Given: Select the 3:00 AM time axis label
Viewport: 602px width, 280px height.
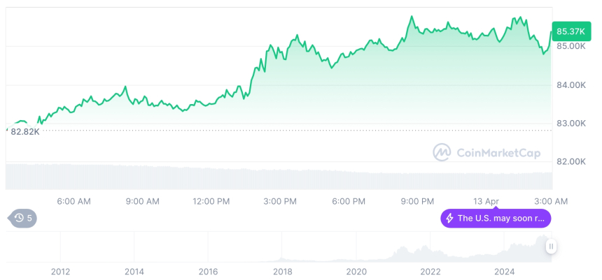Looking at the screenshot, I should point(551,201).
